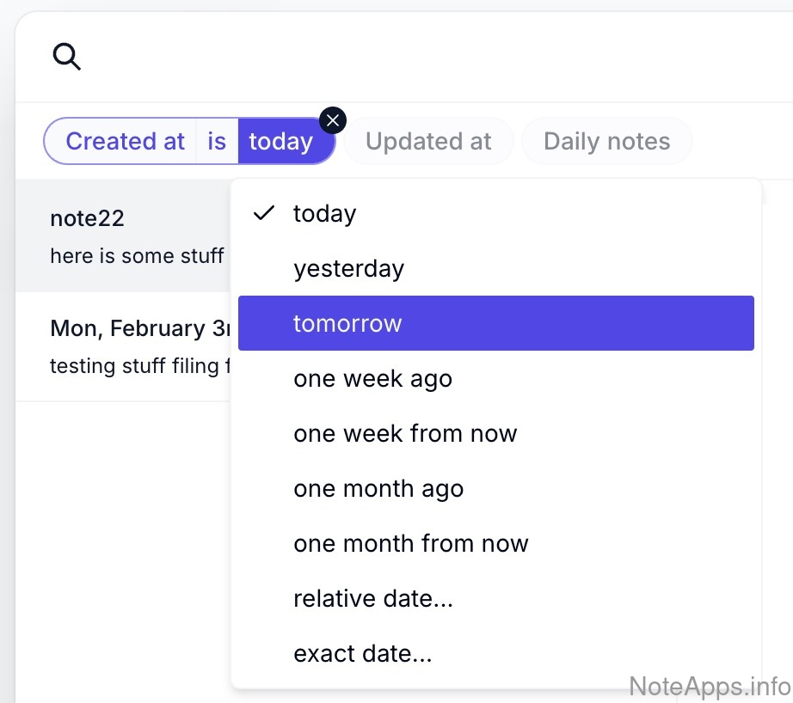Image resolution: width=793 pixels, height=703 pixels.
Task: Open 'exact date...' picker
Action: [x=363, y=654]
